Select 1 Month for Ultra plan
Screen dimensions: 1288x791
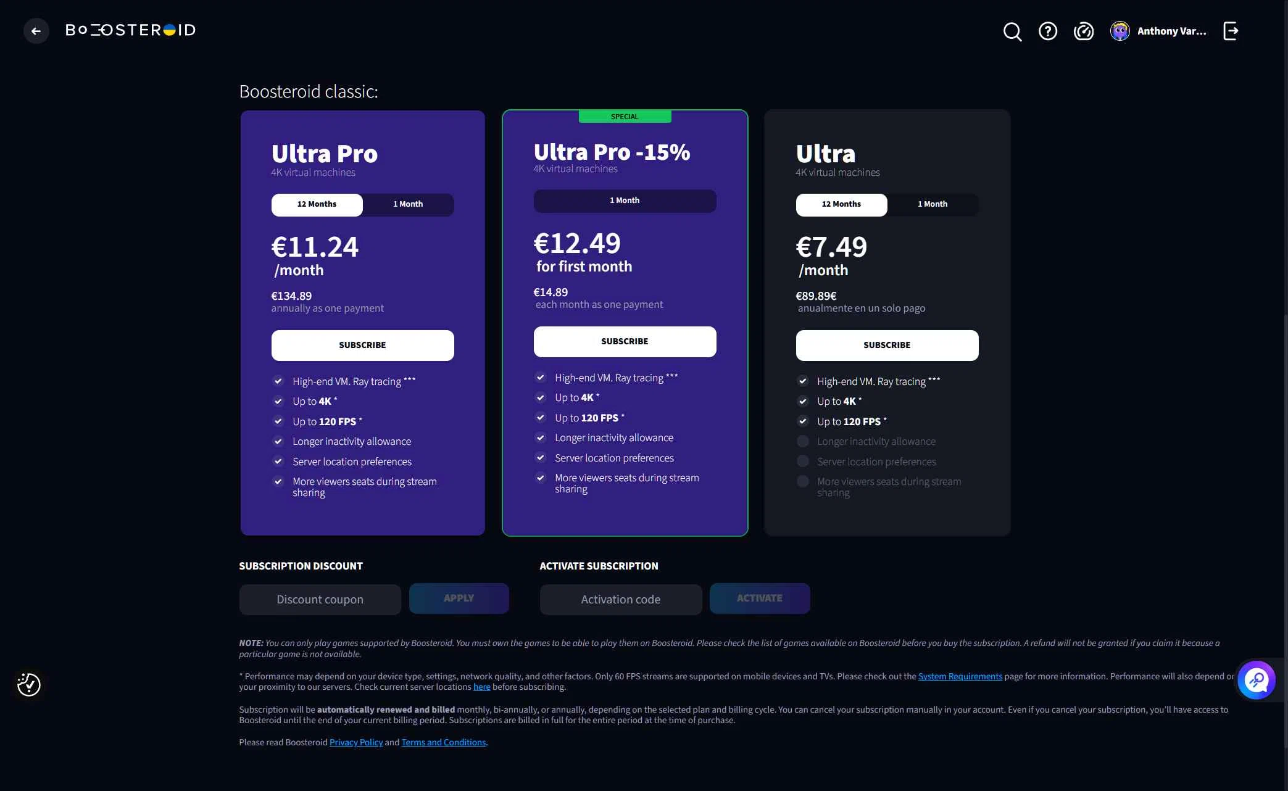pos(933,204)
